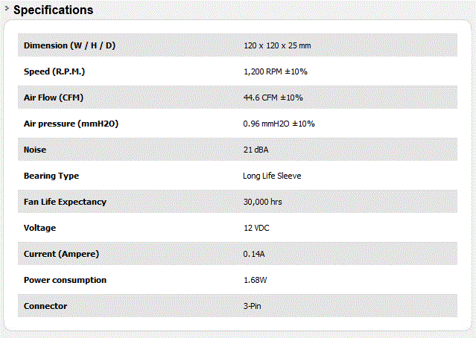Image resolution: width=476 pixels, height=338 pixels.
Task: Click the Long Life Sleeve value
Action: tap(272, 176)
